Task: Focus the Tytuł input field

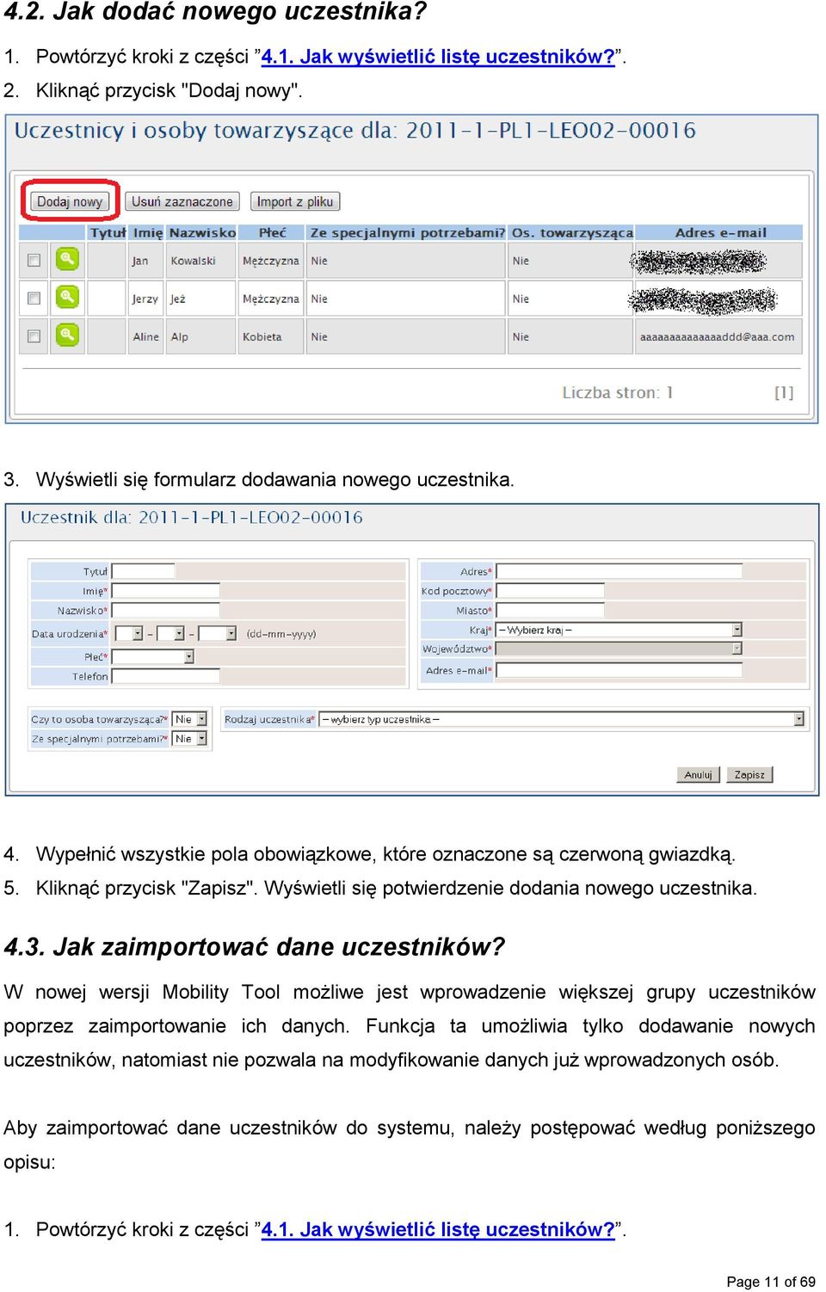Action: click(144, 571)
